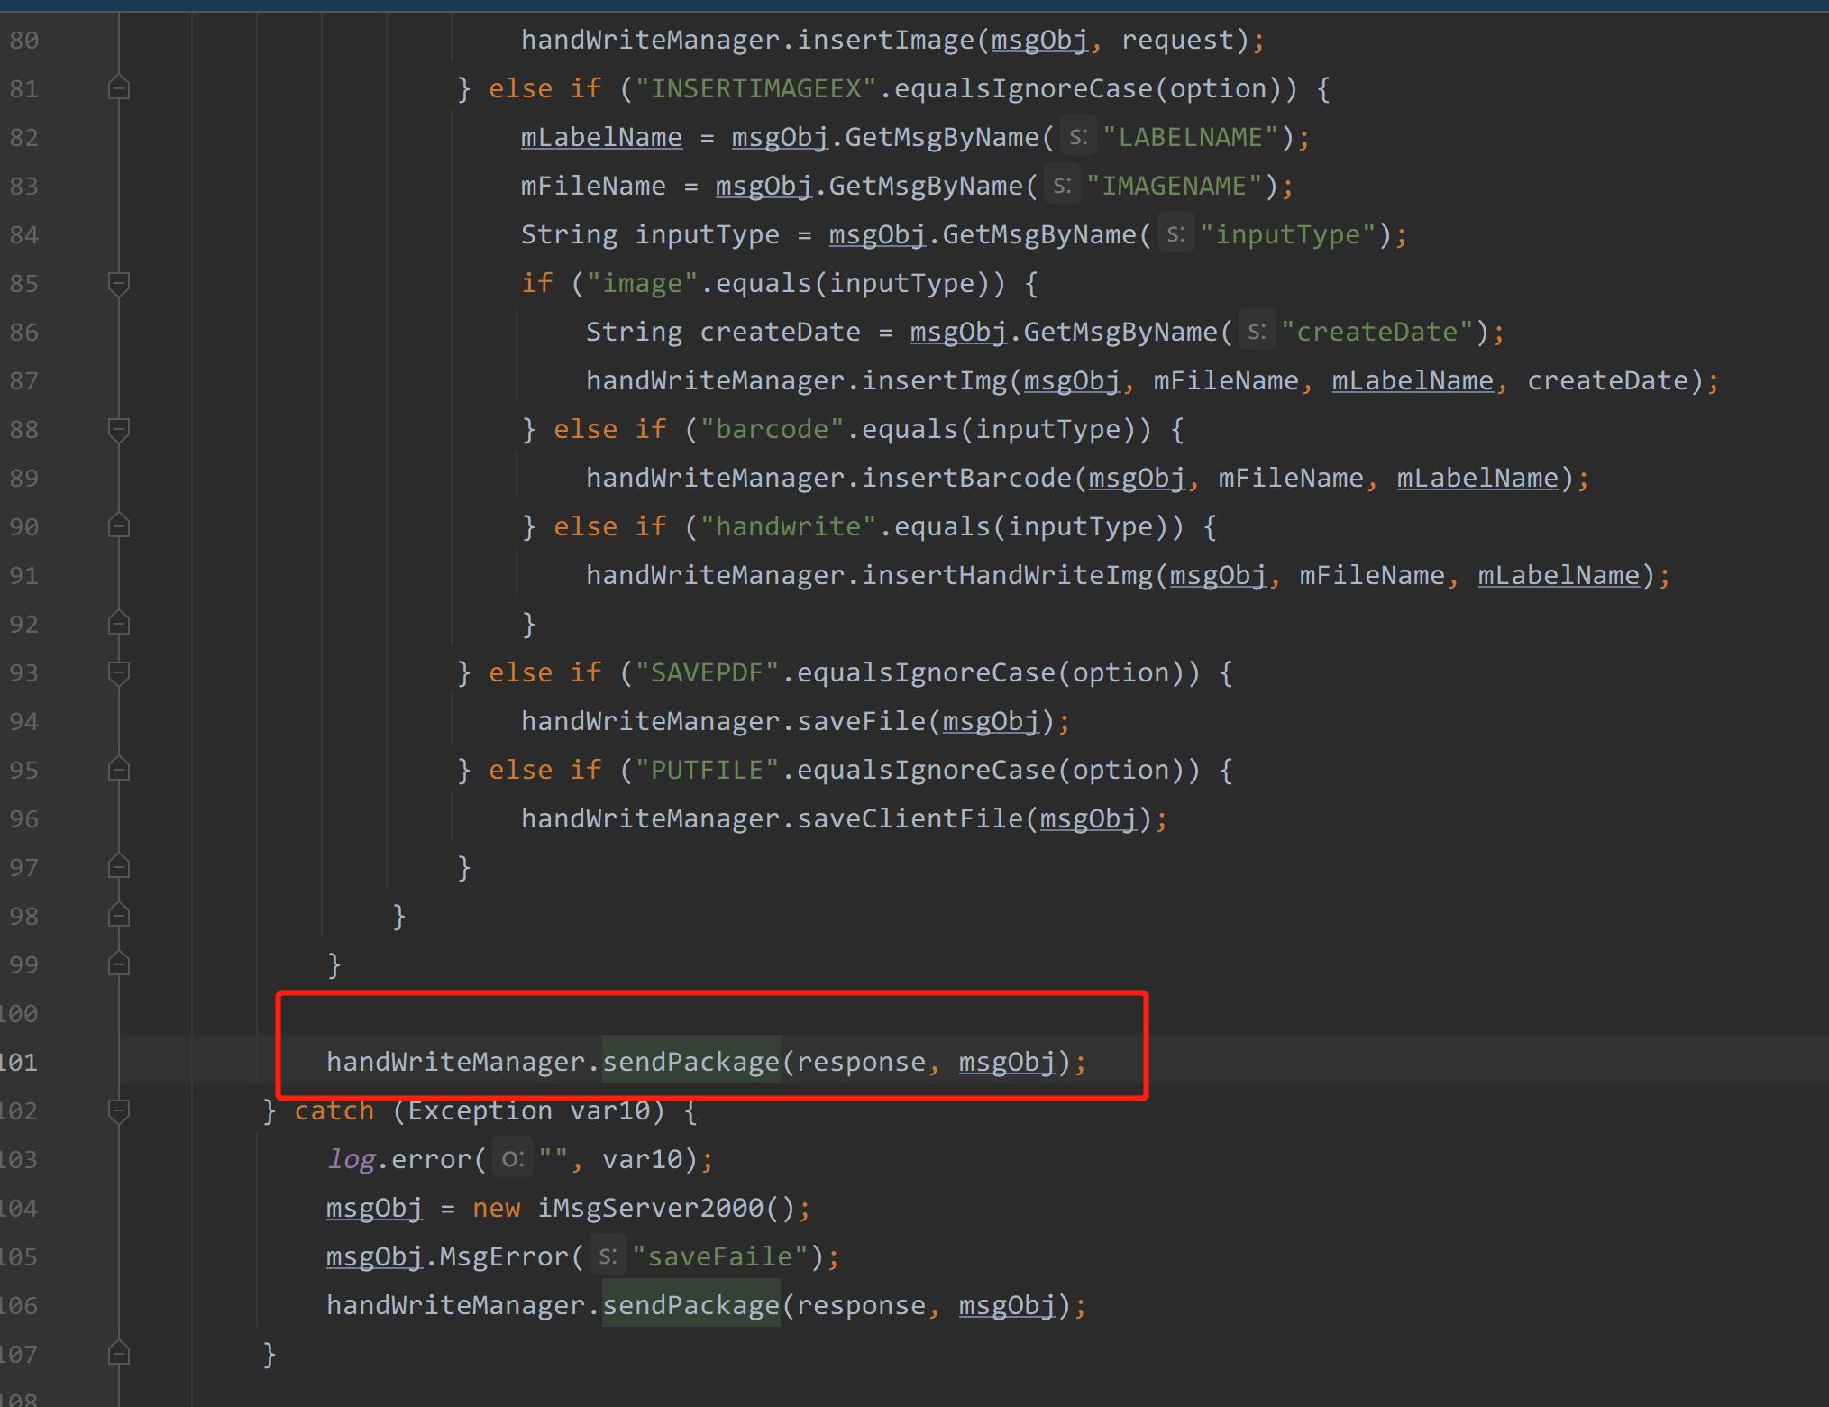Click the highlighted sendPackage call on line 101
This screenshot has height=1407, width=1829.
[690, 1062]
